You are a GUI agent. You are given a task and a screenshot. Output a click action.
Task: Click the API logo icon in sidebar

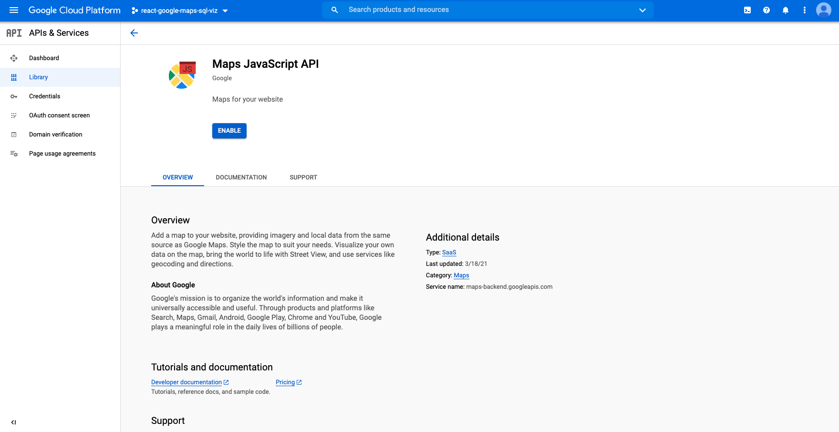tap(14, 33)
